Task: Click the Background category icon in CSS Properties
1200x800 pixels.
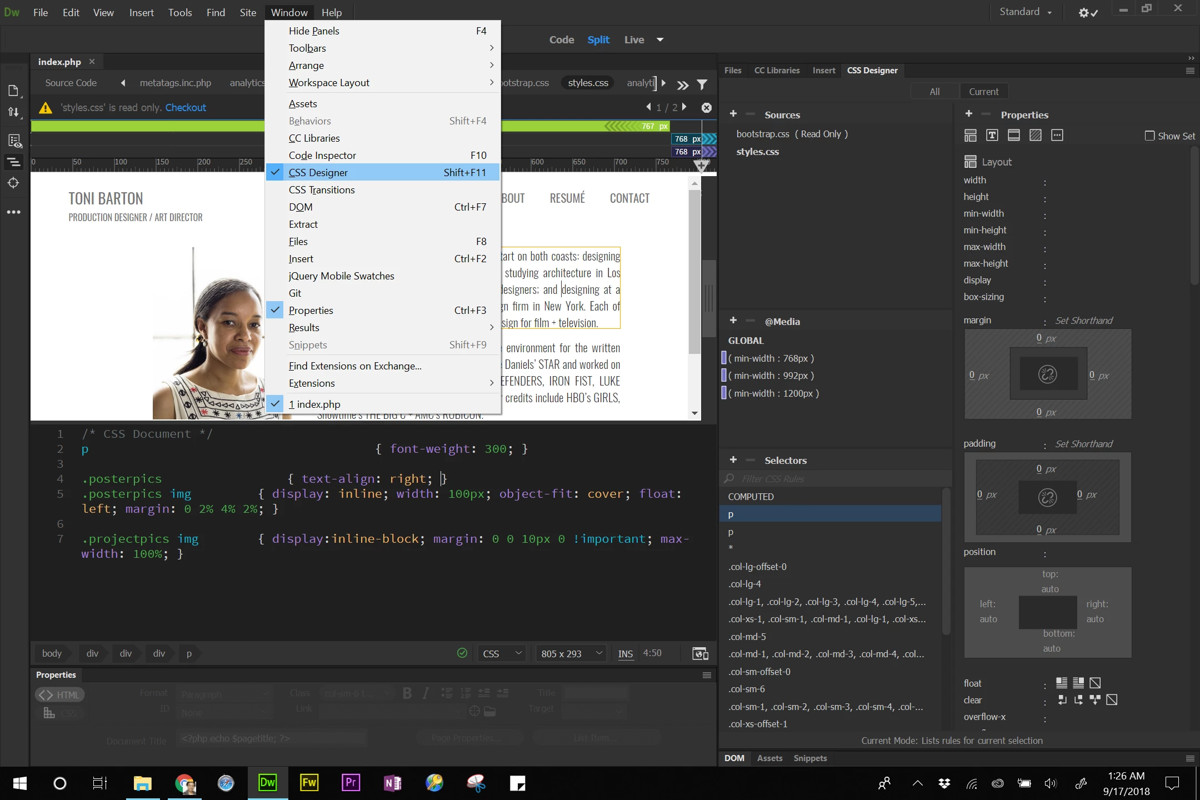Action: tap(1036, 135)
